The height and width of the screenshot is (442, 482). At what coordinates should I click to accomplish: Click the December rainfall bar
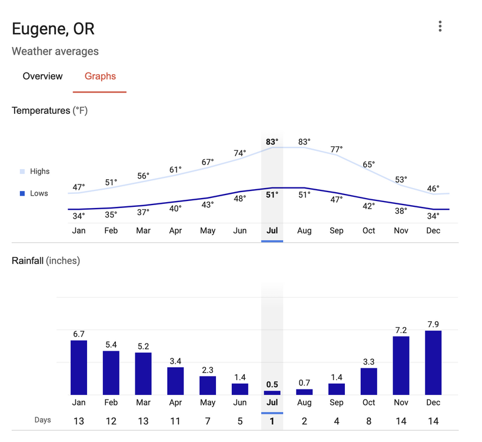(433, 362)
